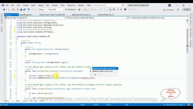Click Add to Source Control in status bar
Image resolution: width=193 pixels, height=109 pixels.
pos(174,105)
